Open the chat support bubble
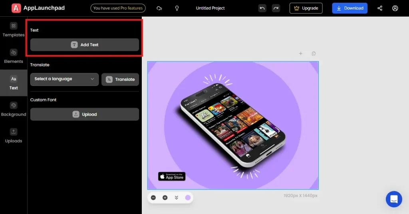The width and height of the screenshot is (409, 214). point(394,199)
